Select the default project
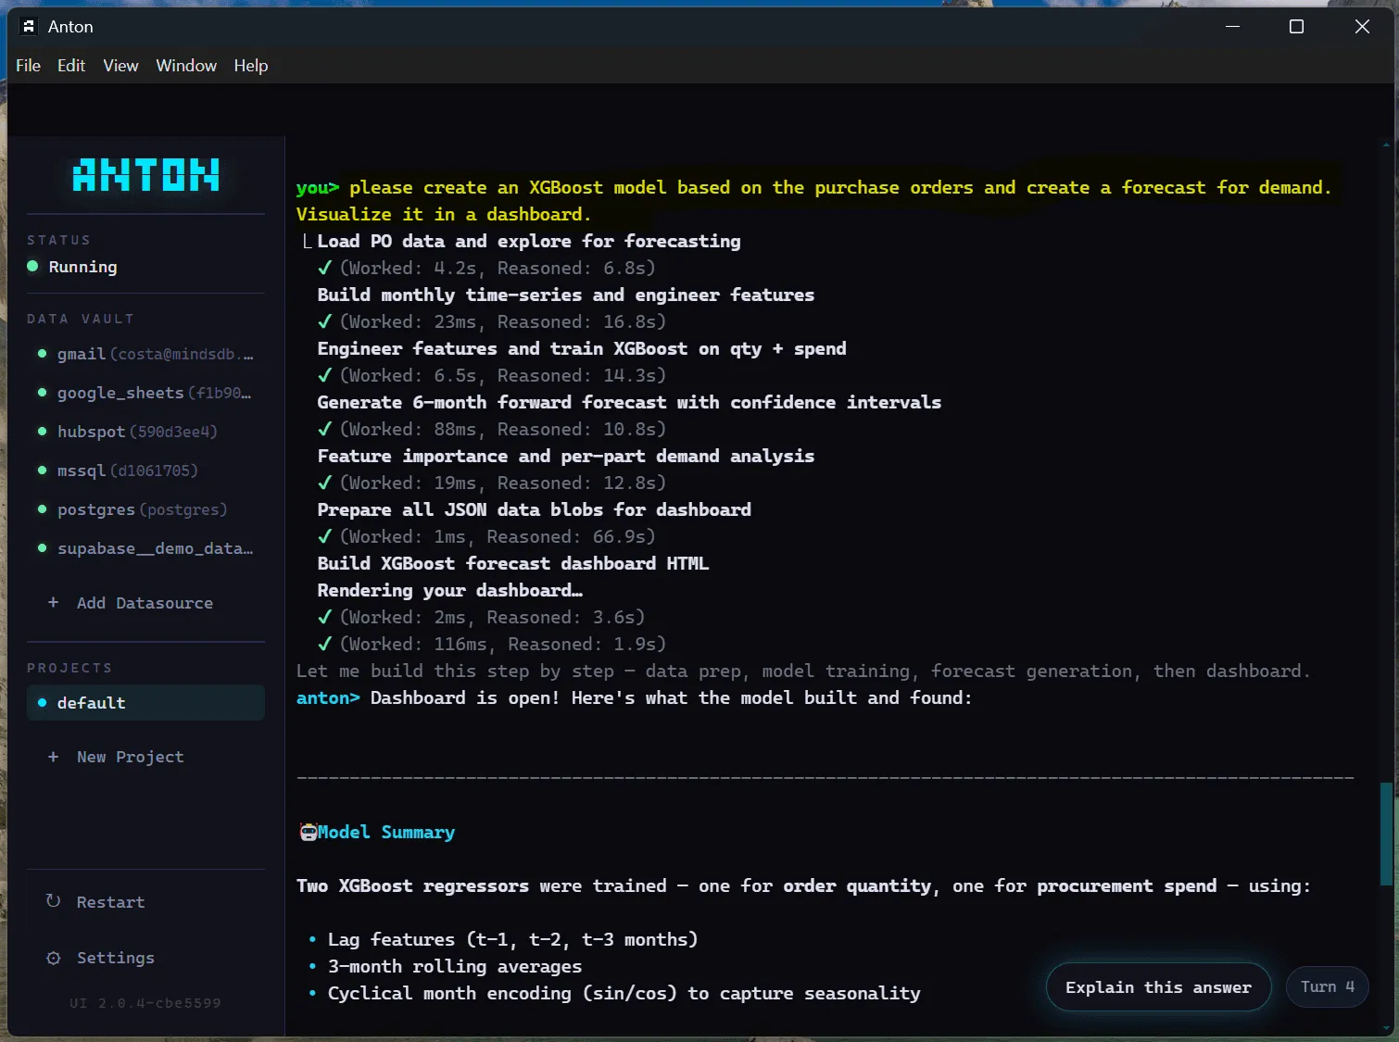 click(x=145, y=703)
